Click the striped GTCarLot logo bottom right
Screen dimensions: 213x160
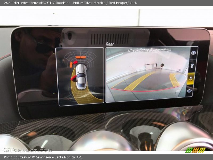(195, 150)
